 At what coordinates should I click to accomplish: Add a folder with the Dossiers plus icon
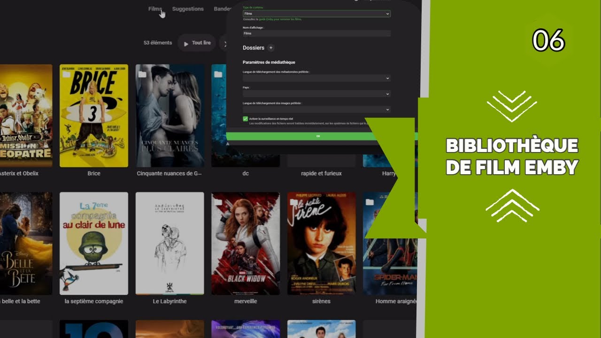pos(271,48)
